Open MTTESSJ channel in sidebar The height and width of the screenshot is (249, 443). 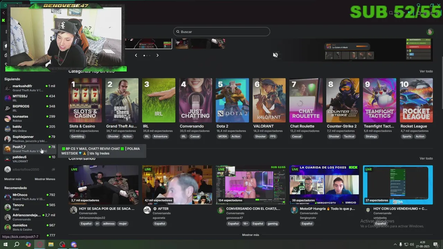tap(29, 98)
